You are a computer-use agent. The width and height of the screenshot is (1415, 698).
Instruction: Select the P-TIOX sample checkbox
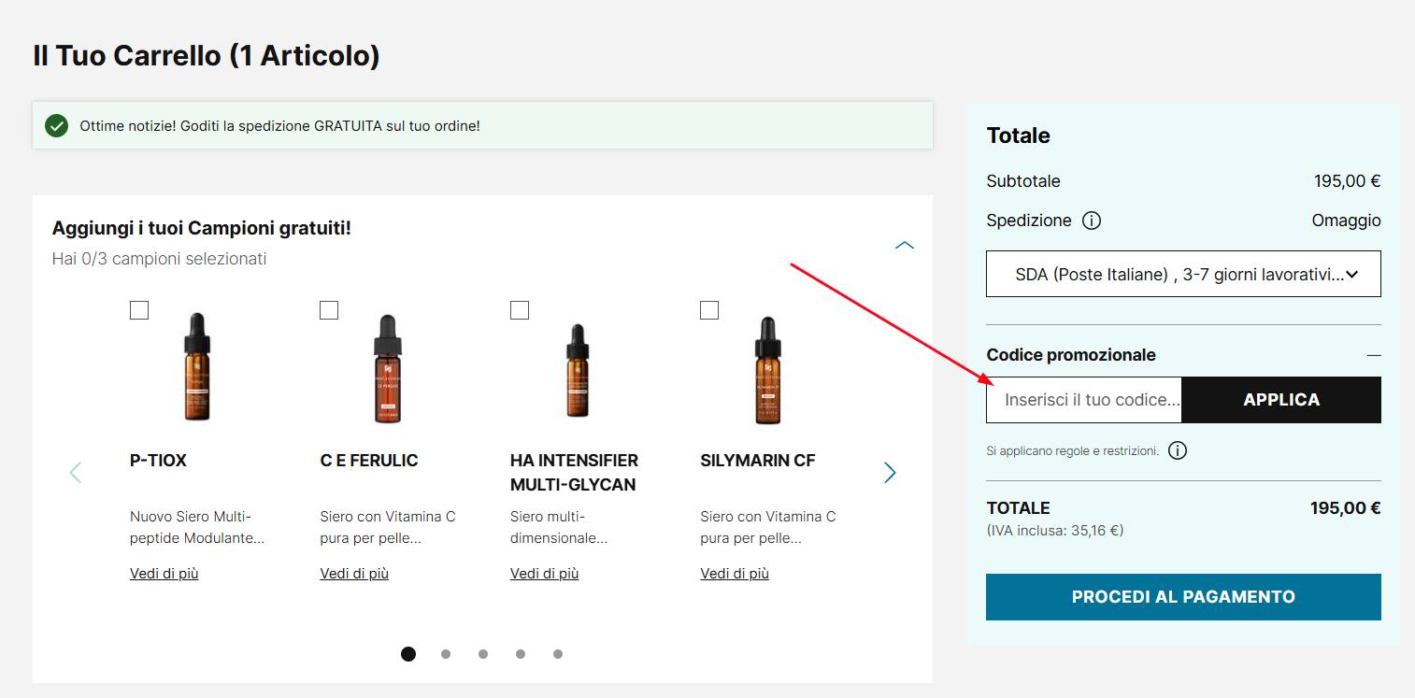click(x=139, y=310)
